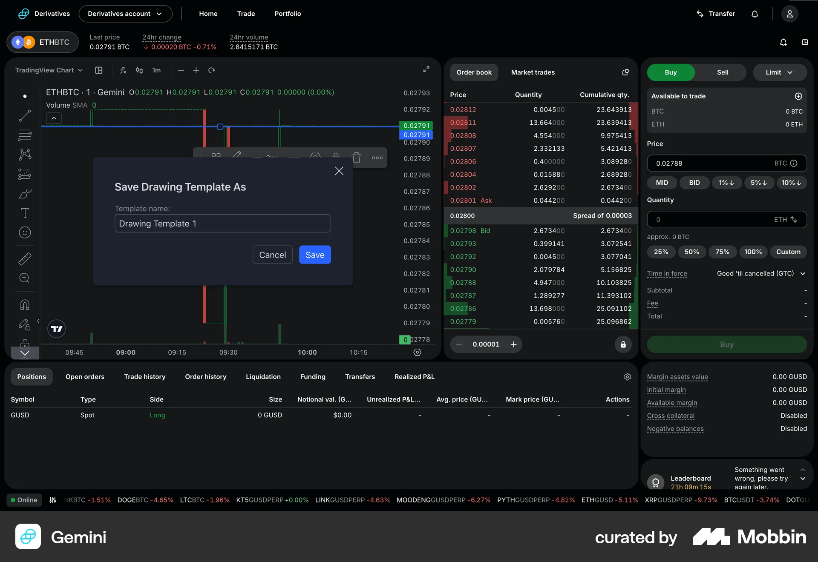The image size is (818, 562).
Task: Select the trend line drawing tool
Action: click(25, 116)
